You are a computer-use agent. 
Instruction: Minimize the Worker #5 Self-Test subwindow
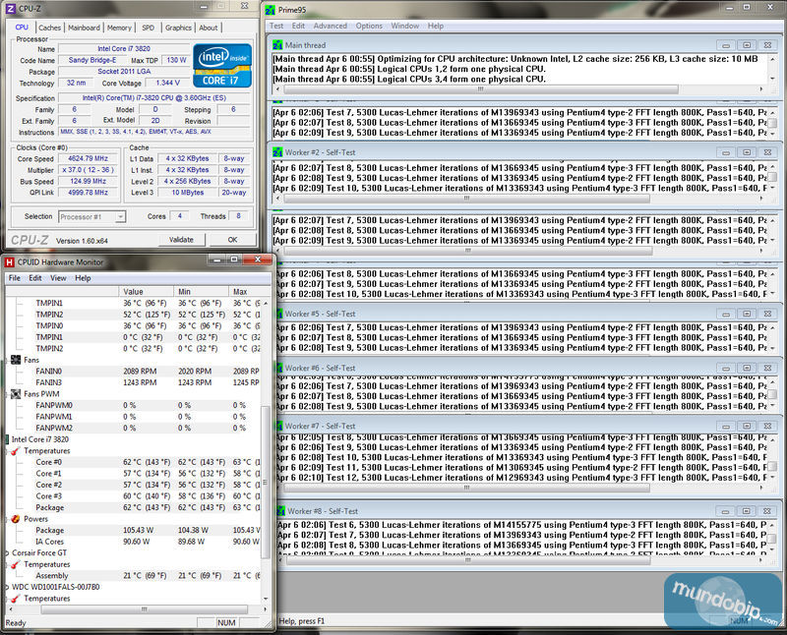(x=726, y=314)
